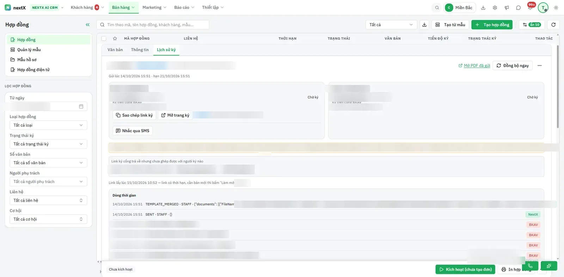Open the Liên hệ filter selector
The image size is (564, 277).
pos(48,200)
